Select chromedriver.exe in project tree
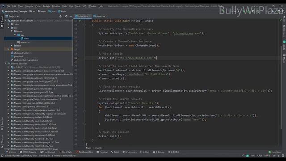The image size is (286, 161). pos(21,53)
